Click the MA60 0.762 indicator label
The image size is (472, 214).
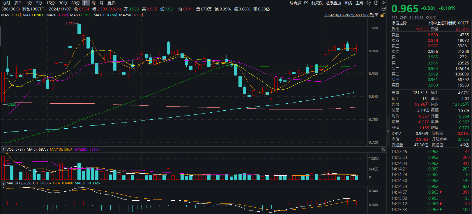point(81,15)
